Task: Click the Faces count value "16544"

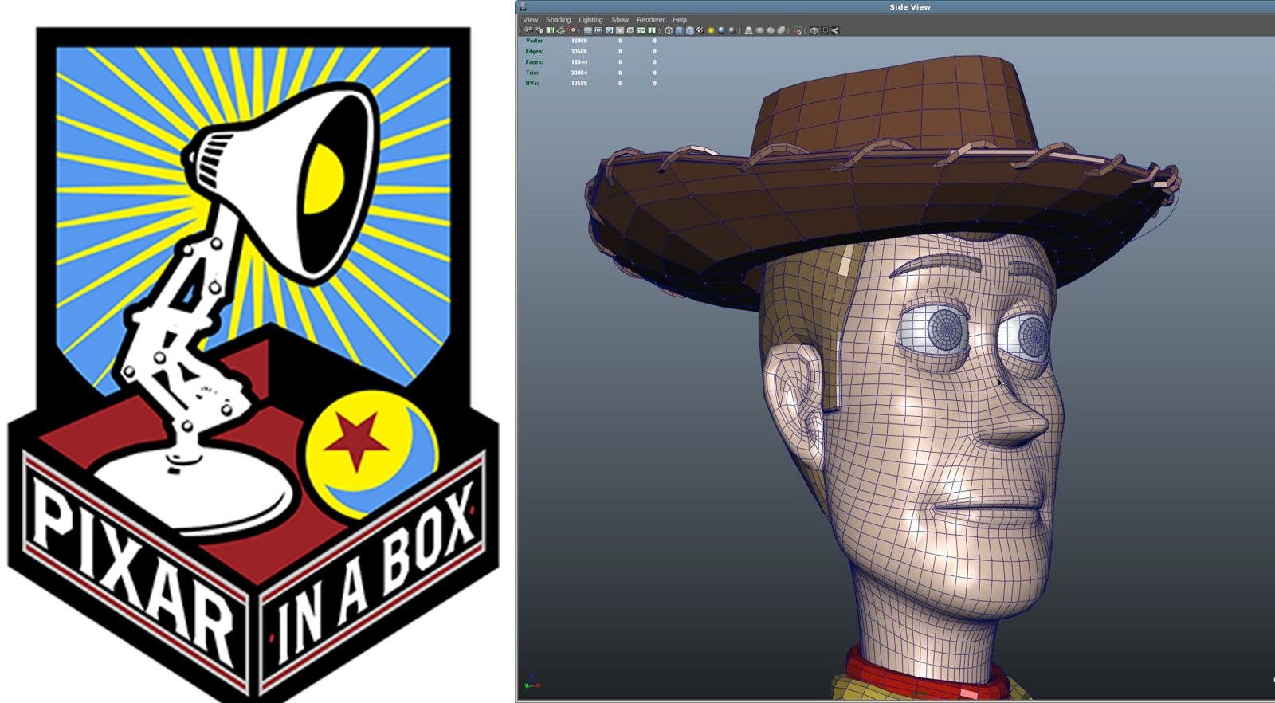Action: click(579, 61)
